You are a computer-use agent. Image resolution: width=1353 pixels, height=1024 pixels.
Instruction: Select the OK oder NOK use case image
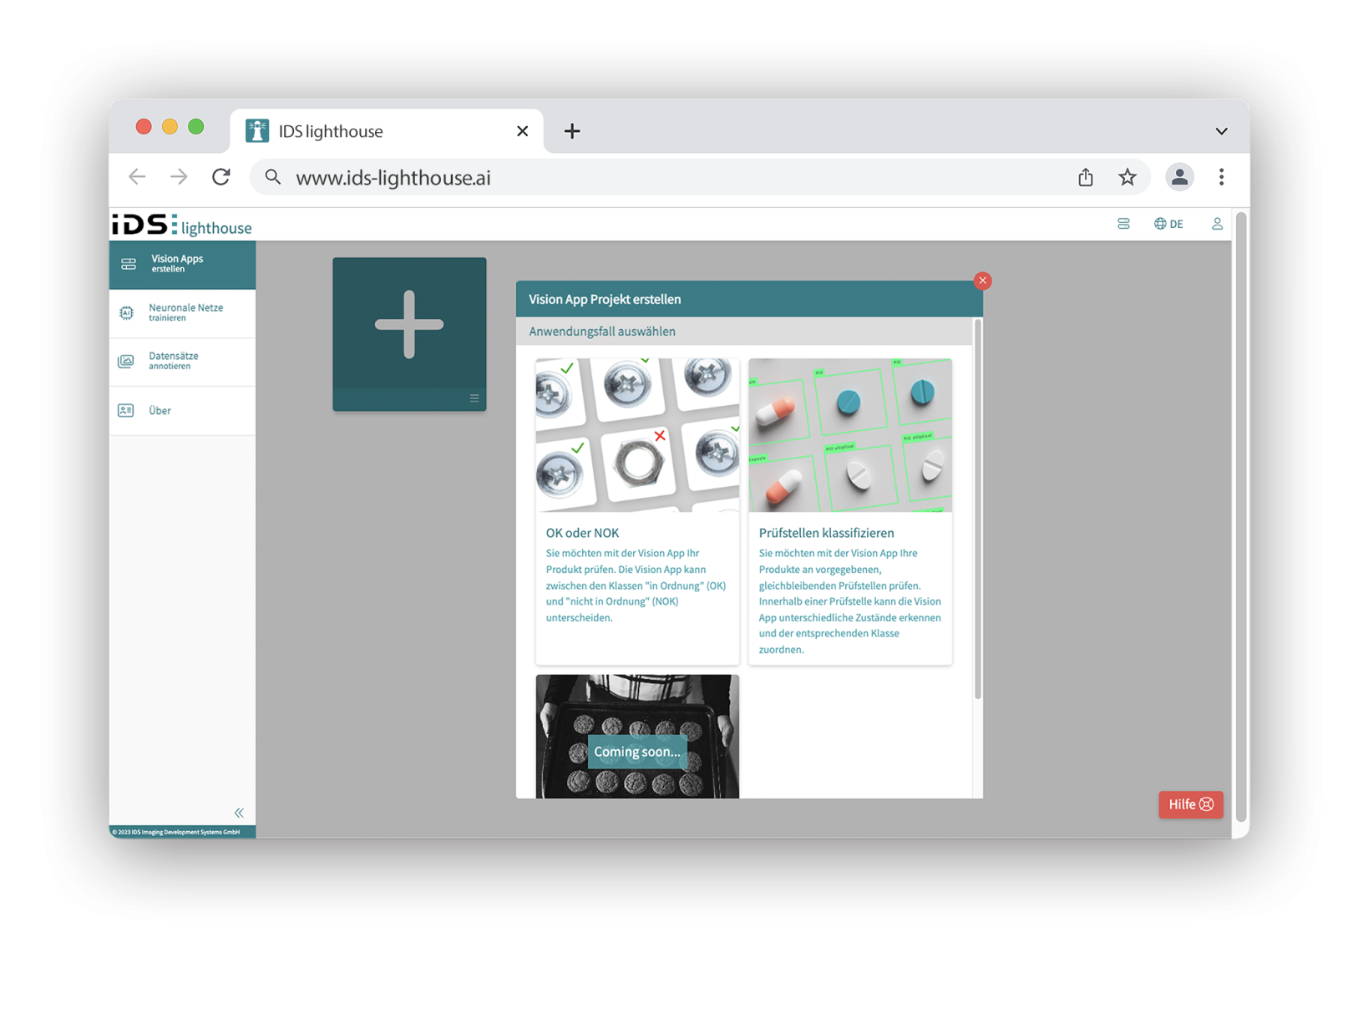637,435
